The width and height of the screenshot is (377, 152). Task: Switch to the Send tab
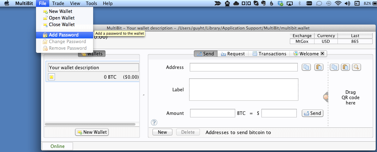(206, 54)
